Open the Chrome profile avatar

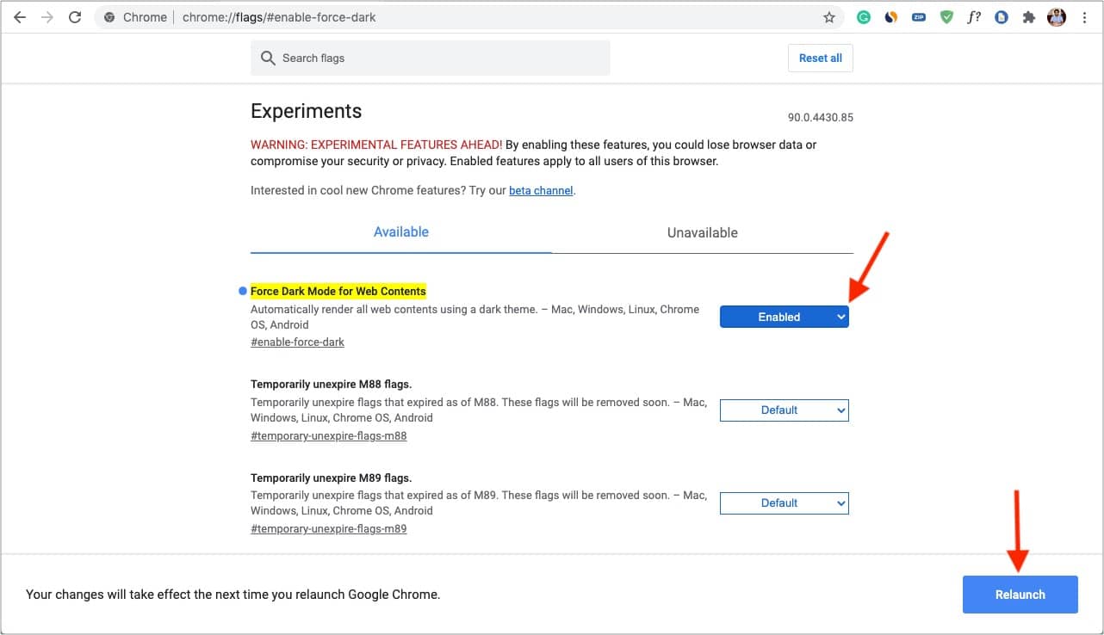pyautogui.click(x=1057, y=17)
